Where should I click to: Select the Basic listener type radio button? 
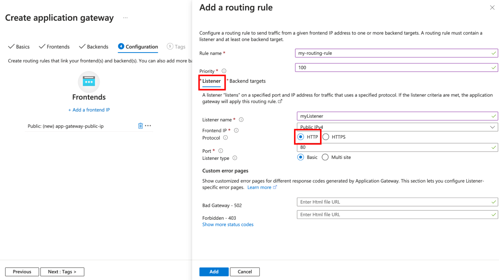301,157
